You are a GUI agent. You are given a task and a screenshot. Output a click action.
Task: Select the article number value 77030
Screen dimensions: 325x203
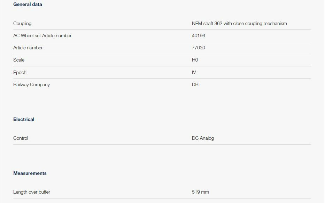coord(199,48)
